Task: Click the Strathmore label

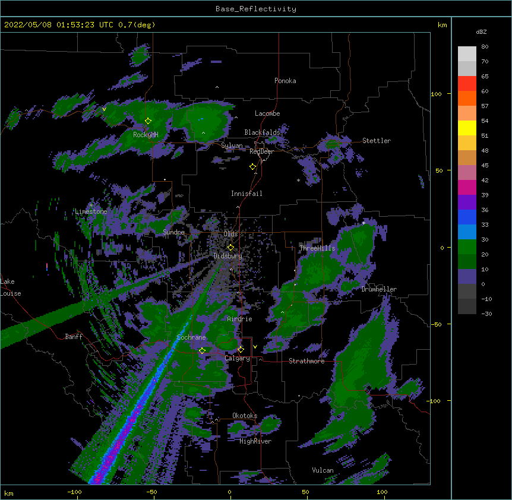Action: pos(306,361)
